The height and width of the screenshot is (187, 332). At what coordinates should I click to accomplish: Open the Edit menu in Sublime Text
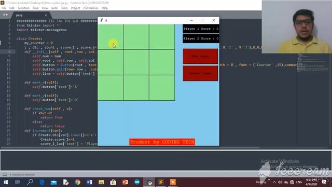(12, 8)
